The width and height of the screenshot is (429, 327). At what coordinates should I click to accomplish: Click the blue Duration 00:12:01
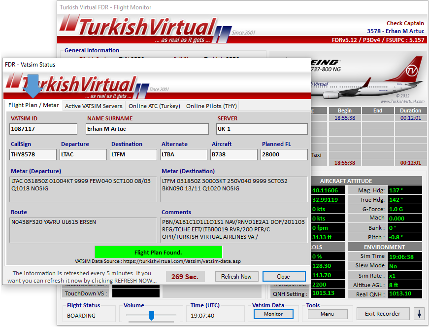[411, 118]
